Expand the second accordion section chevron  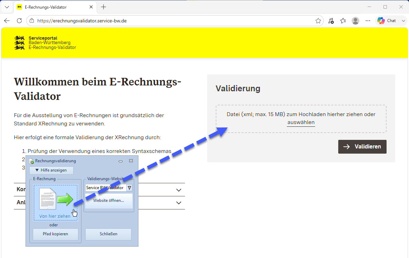click(x=179, y=203)
